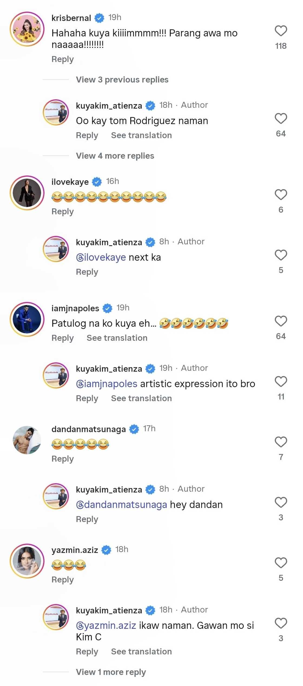Viewport: 303px width, 686px height.
Task: Like krisbernal's comment with the heart icon
Action: click(281, 31)
